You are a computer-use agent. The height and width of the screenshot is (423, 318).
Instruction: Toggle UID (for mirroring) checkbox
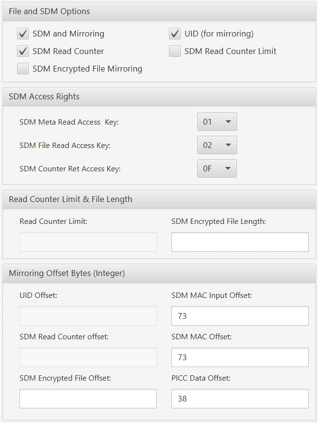click(x=175, y=34)
